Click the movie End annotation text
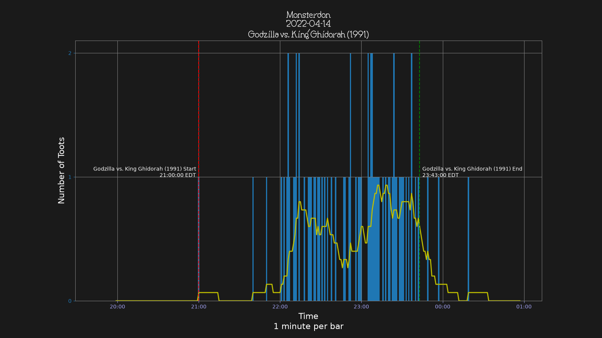Viewport: 602px width, 338px height. point(472,169)
